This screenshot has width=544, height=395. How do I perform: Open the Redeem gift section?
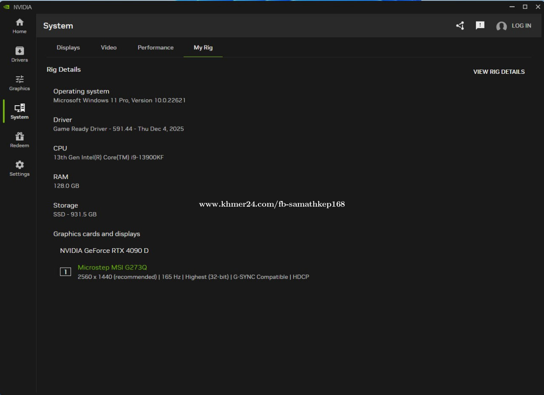(x=20, y=140)
